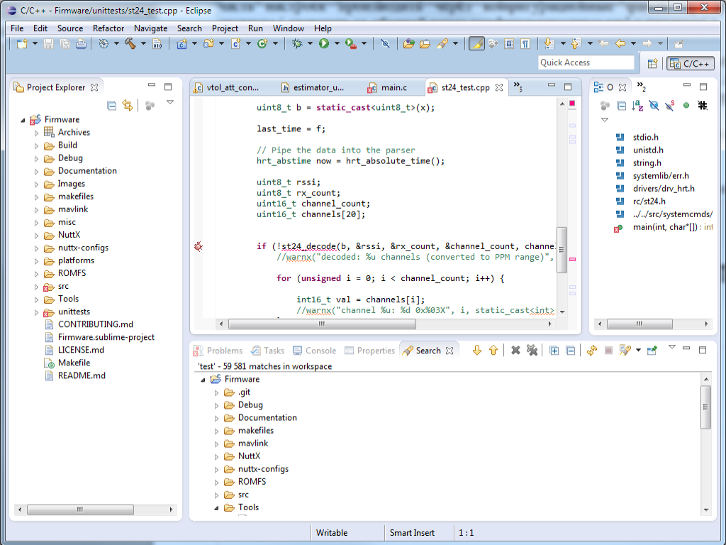Switch to the main.c editor tab
Viewport: 726px width, 545px height.
point(393,88)
